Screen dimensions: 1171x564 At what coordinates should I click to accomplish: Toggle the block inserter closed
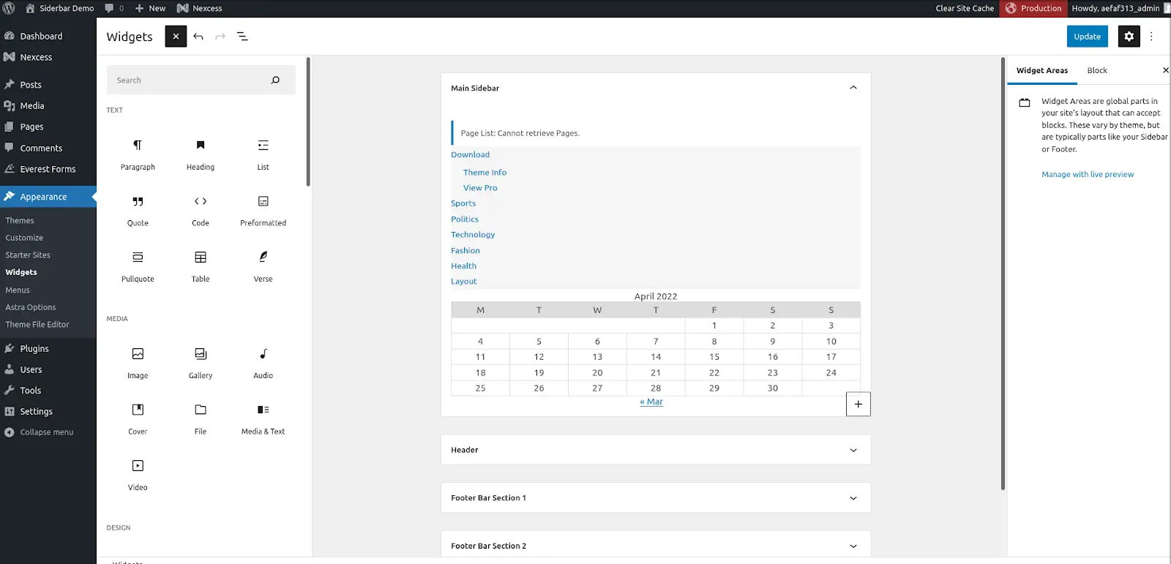[176, 37]
